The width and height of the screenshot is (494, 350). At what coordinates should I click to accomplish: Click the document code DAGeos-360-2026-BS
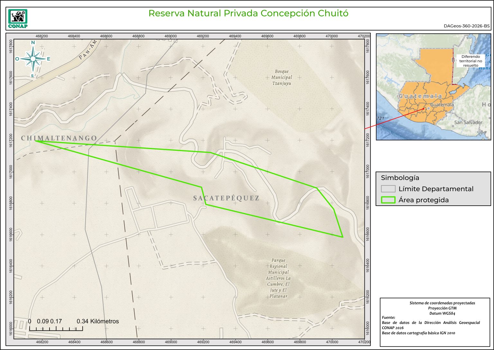tap(467, 26)
